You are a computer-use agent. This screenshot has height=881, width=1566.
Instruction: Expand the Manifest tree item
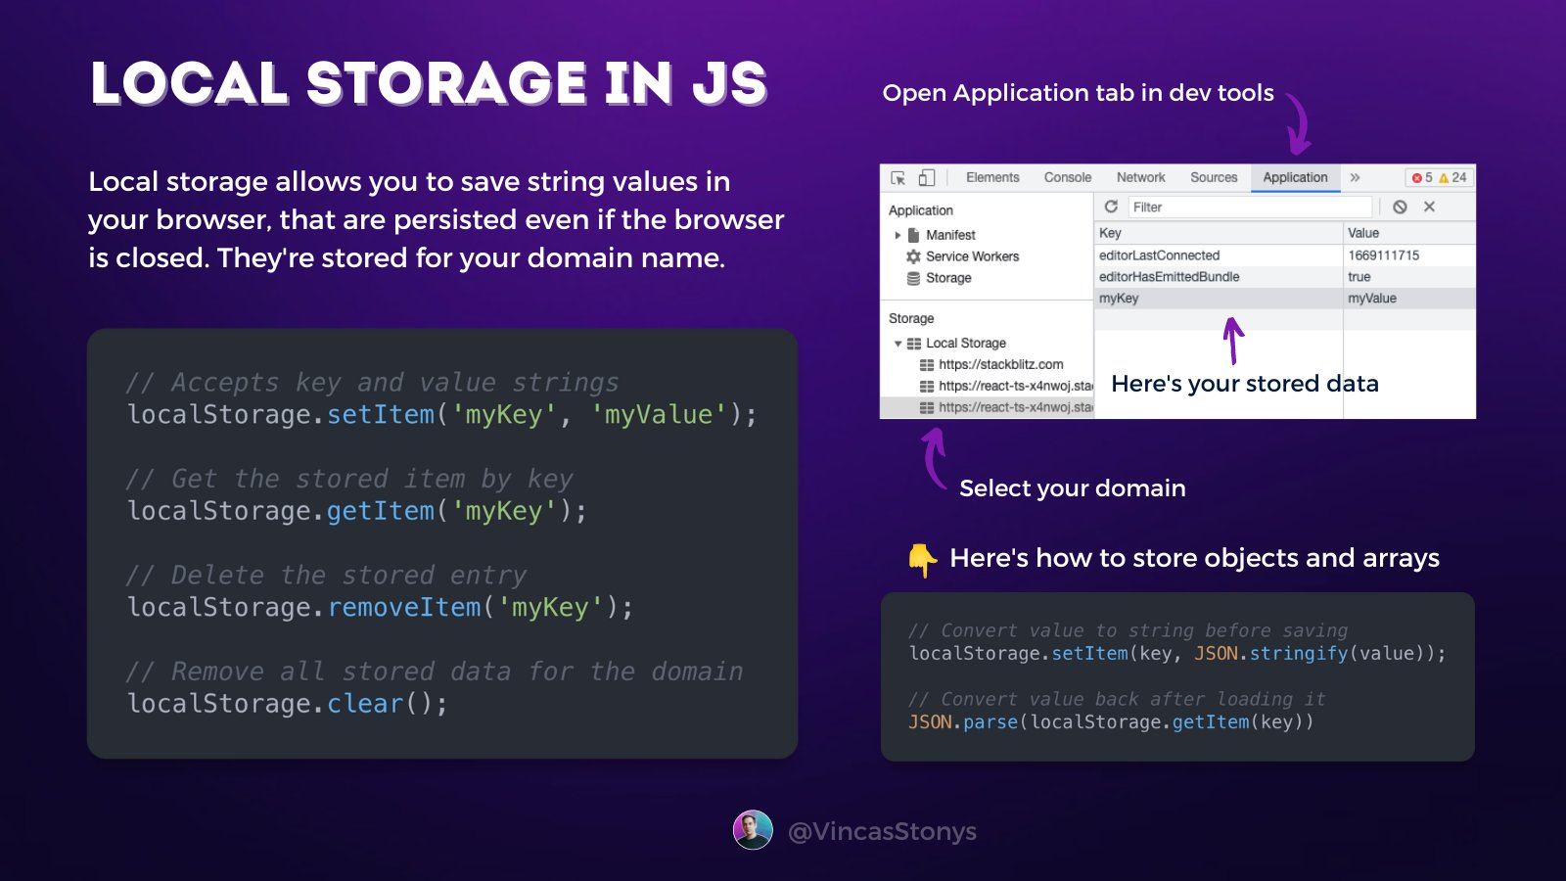tap(898, 235)
